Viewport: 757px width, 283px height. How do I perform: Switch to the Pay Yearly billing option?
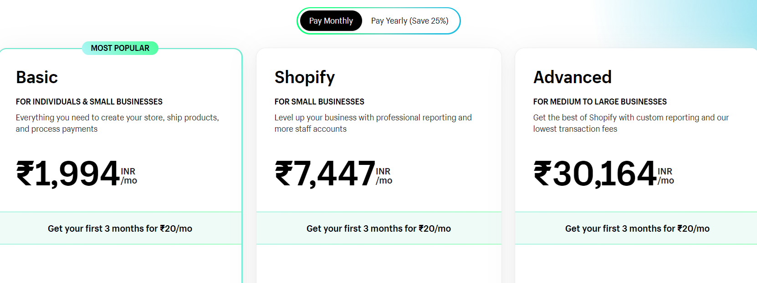(x=409, y=20)
